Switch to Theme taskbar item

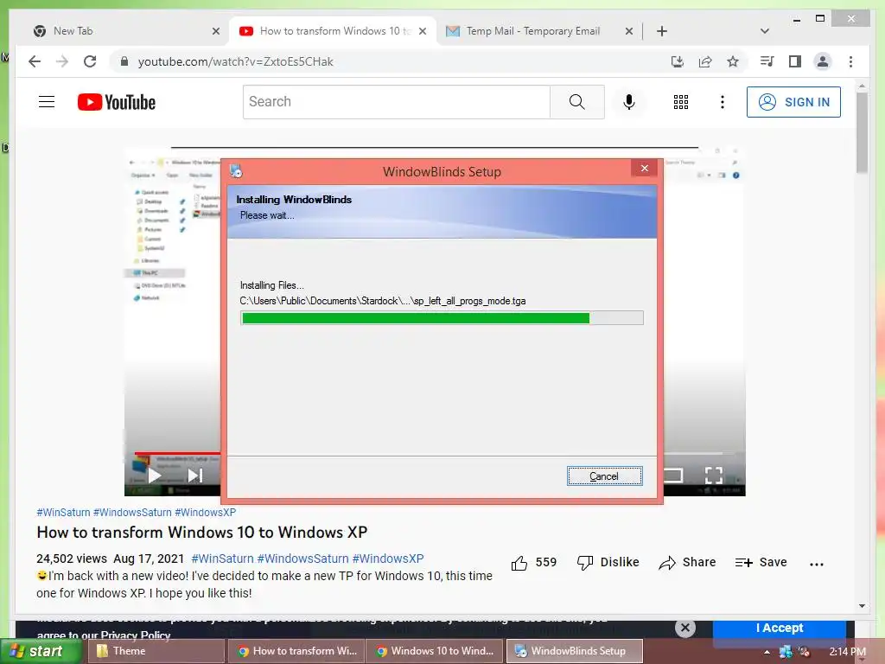[156, 651]
